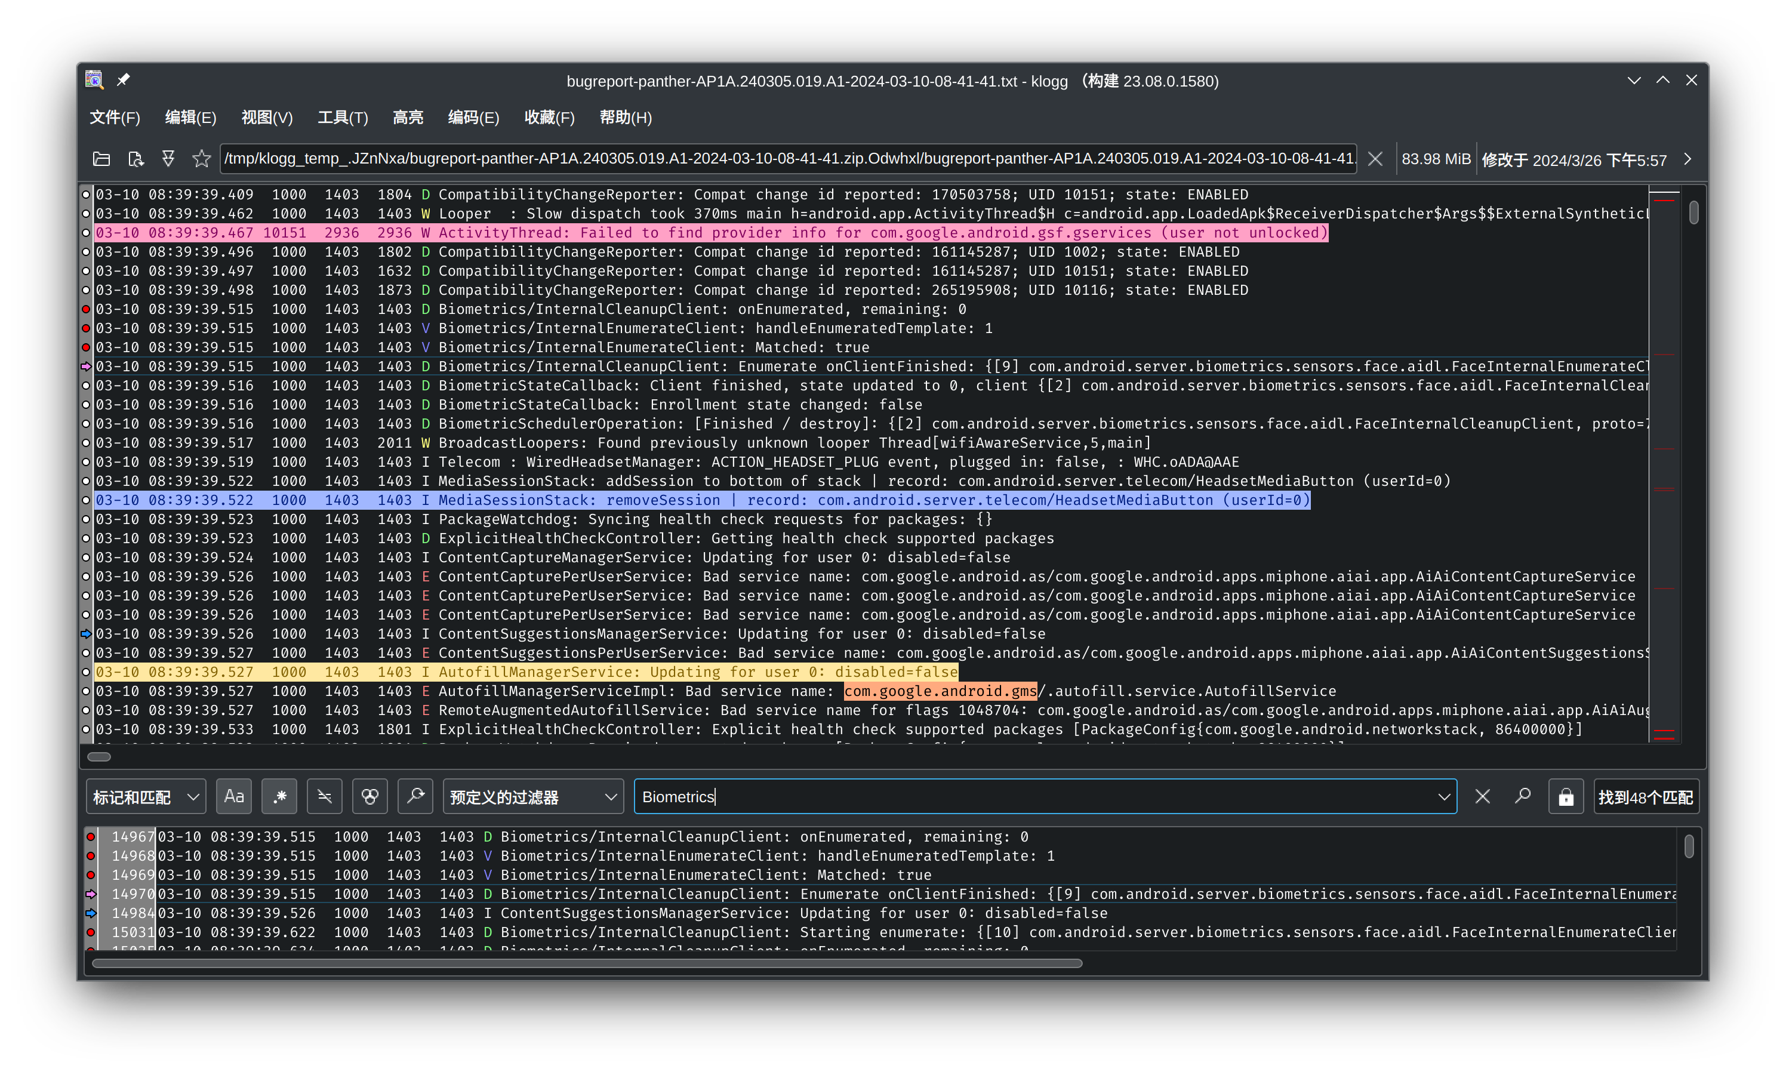Click the klogg application icon in title bar

point(94,80)
